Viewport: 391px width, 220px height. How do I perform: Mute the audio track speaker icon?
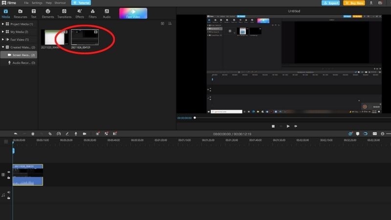(x=9, y=192)
